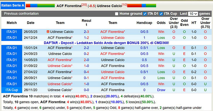The image size is (213, 111).
Task: Click the red card icon beside Udinese Calcio
Action: coord(48,32)
